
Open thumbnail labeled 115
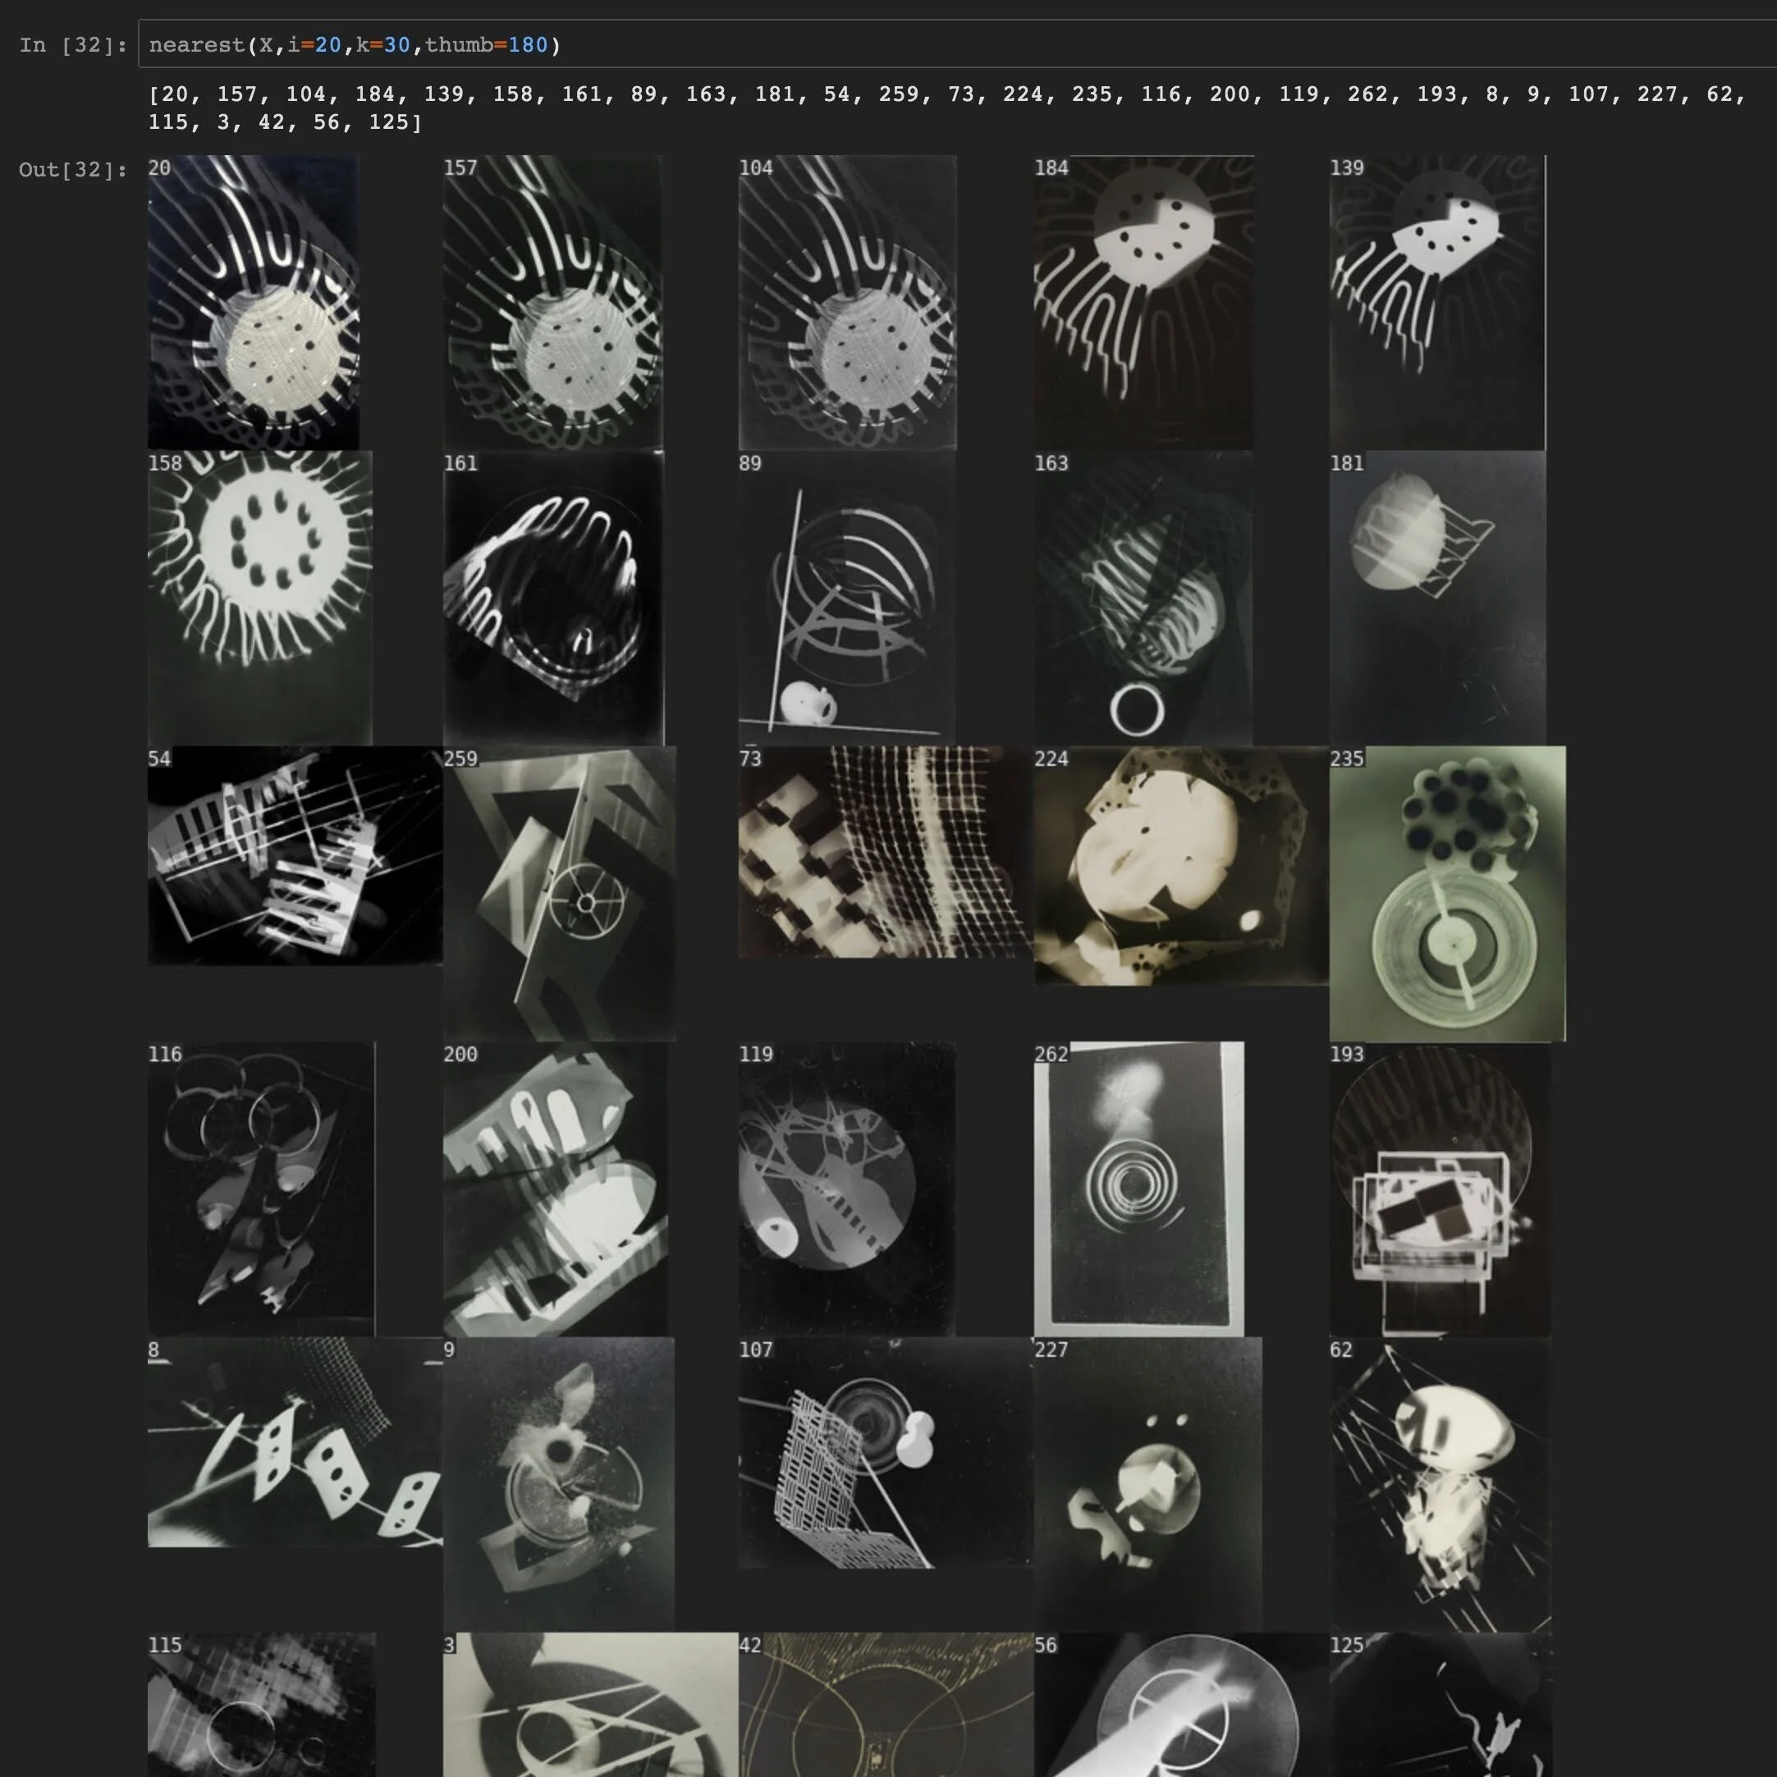(261, 1706)
